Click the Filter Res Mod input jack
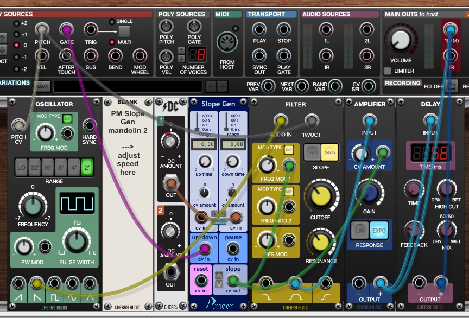Image resolution: width=469 pixels, height=318 pixels. click(289, 239)
